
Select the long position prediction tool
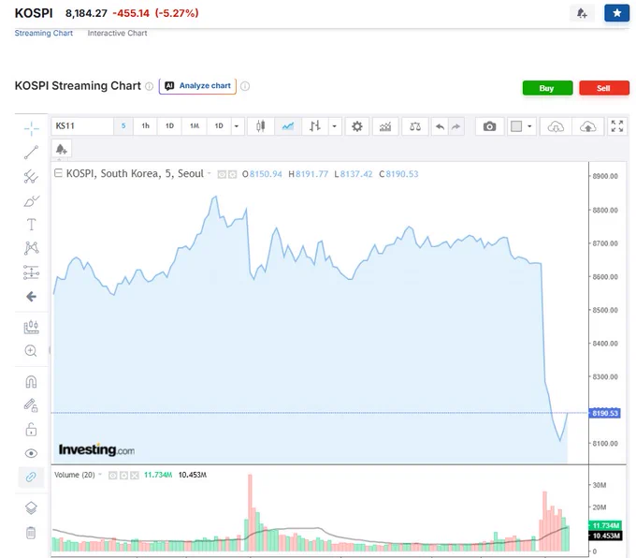click(x=31, y=272)
